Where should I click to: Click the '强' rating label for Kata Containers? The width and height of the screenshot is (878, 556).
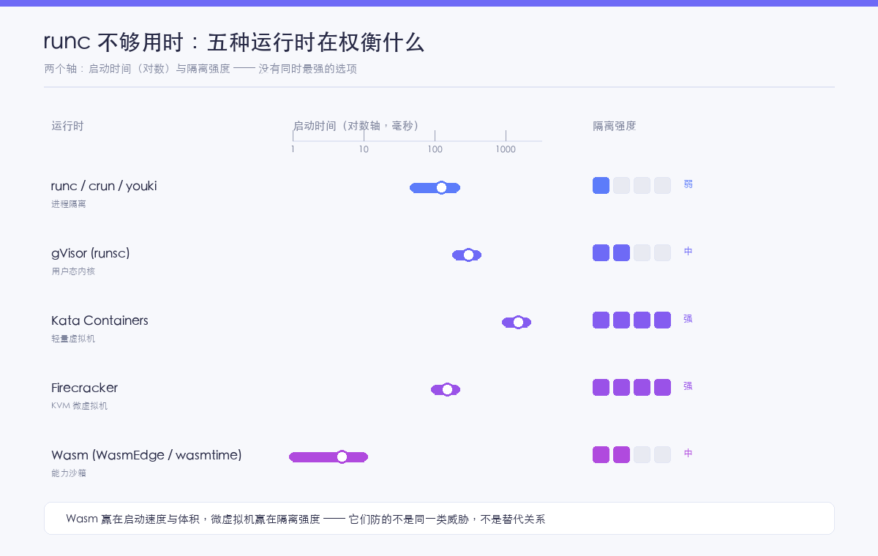[688, 319]
